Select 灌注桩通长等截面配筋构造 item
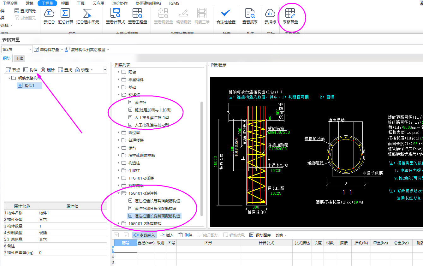The height and width of the screenshot is (266, 423). click(158, 201)
